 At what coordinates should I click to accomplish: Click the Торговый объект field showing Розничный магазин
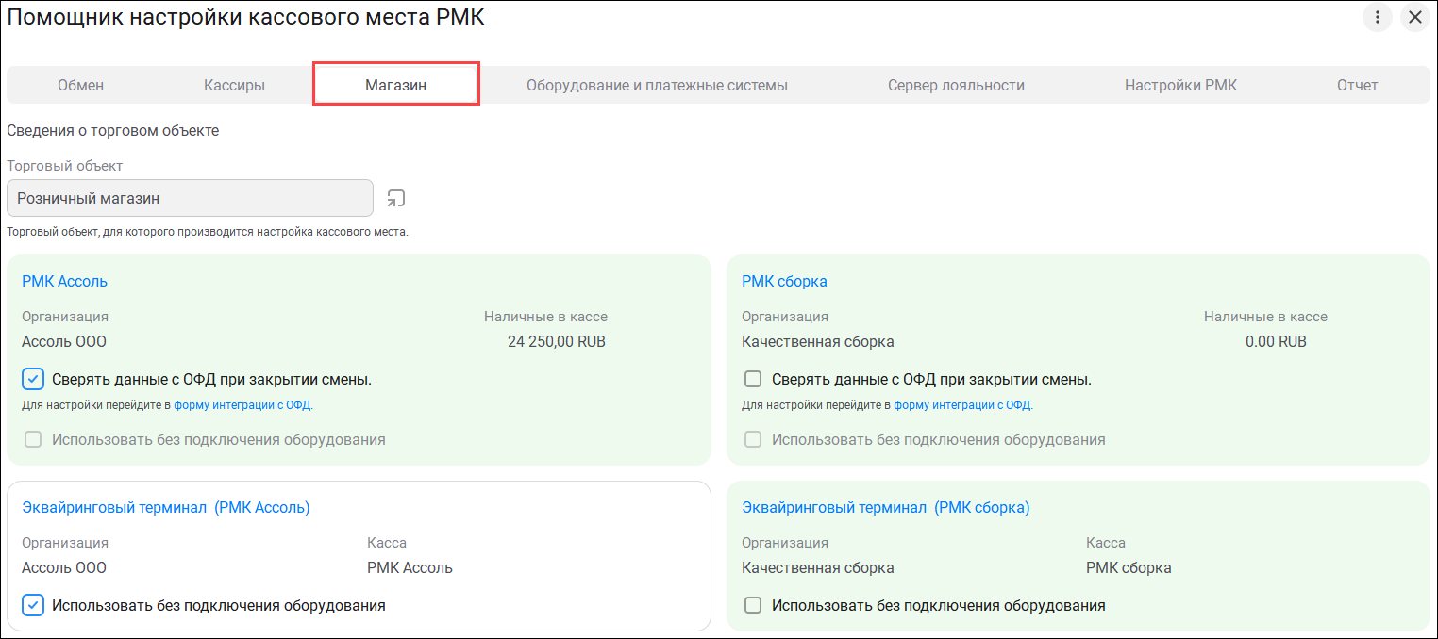pyautogui.click(x=190, y=199)
